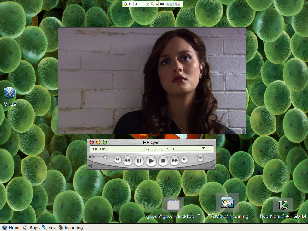This screenshot has width=308, height=231.
Task: Open the virtual keyboard icon in input bar
Action: [x=162, y=4]
